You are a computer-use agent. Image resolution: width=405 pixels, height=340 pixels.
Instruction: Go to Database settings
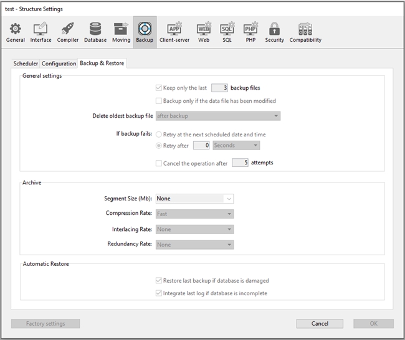[95, 32]
